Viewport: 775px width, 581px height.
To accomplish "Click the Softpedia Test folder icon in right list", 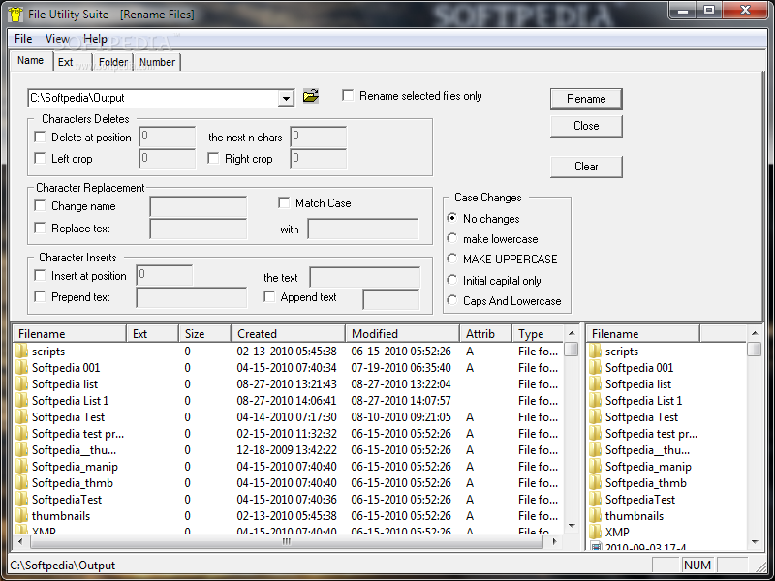I will point(595,417).
